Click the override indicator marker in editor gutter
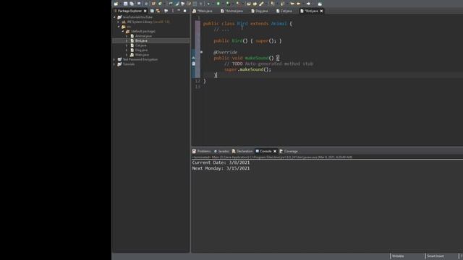The width and height of the screenshot is (463, 260). click(194, 58)
